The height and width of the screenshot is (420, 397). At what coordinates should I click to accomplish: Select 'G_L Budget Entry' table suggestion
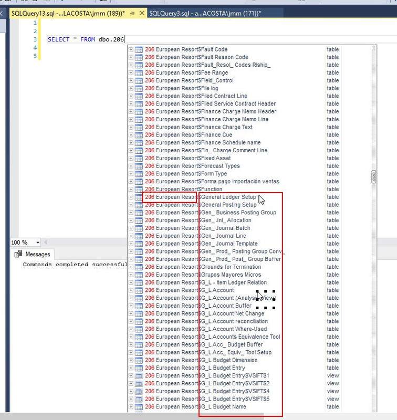[x=195, y=368]
